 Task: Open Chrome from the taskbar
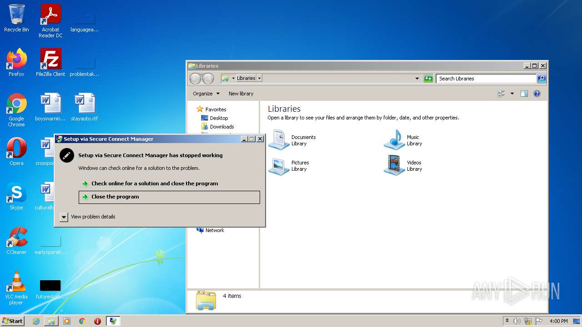click(x=82, y=321)
